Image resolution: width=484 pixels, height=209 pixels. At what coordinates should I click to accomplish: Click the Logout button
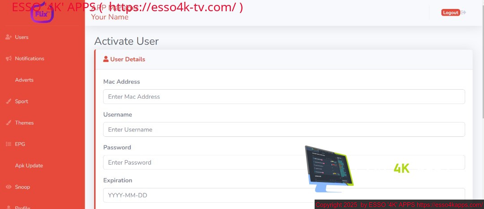(x=450, y=13)
